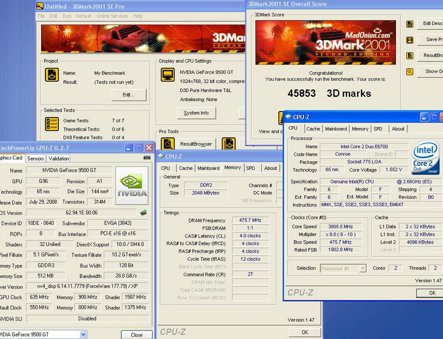The height and width of the screenshot is (339, 443).
Task: Open About tab in front CPU-Z
Action: [398, 129]
